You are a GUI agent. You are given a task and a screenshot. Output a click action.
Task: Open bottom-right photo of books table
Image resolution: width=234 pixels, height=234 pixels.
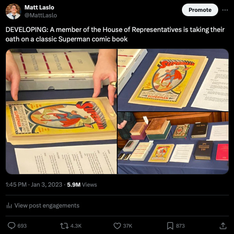(173, 143)
